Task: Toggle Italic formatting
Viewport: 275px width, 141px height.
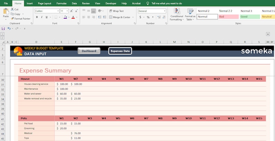Action: click(42, 17)
